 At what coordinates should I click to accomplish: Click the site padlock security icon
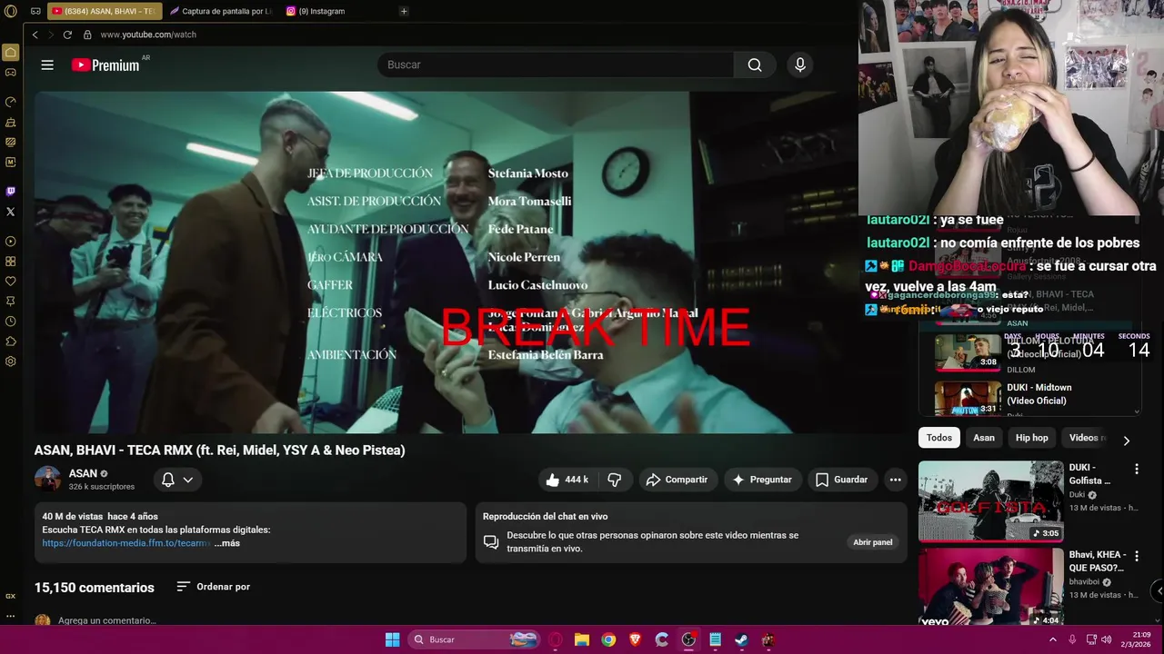pos(87,35)
